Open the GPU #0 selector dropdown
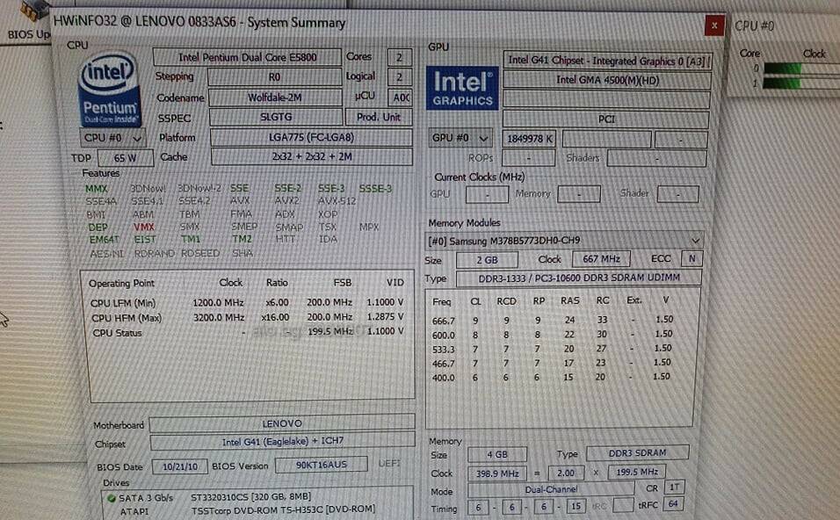Screen dimensions: 840x520 pos(460,138)
